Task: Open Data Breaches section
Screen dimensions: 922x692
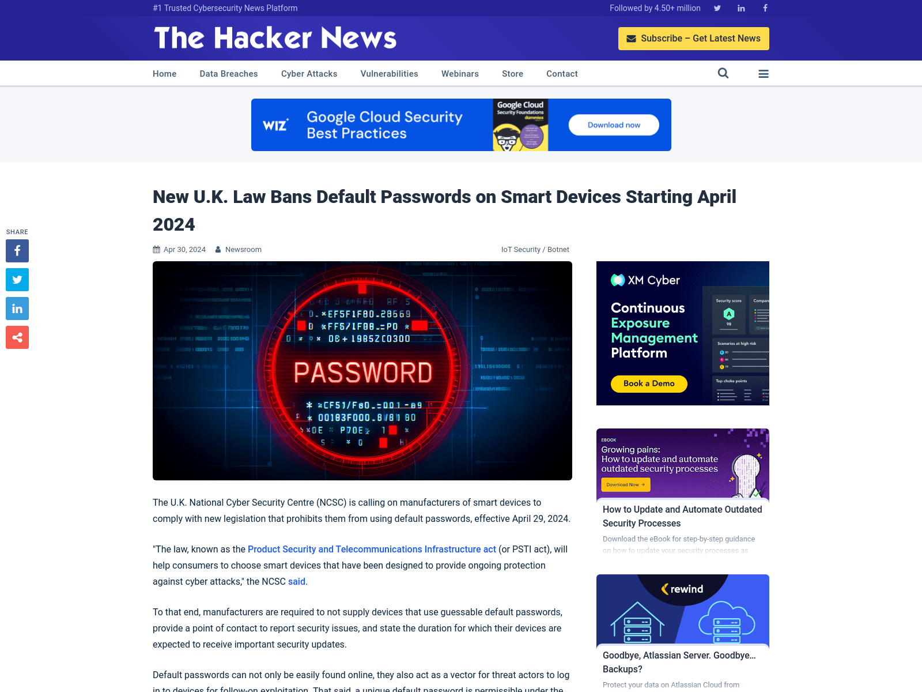Action: pos(229,74)
